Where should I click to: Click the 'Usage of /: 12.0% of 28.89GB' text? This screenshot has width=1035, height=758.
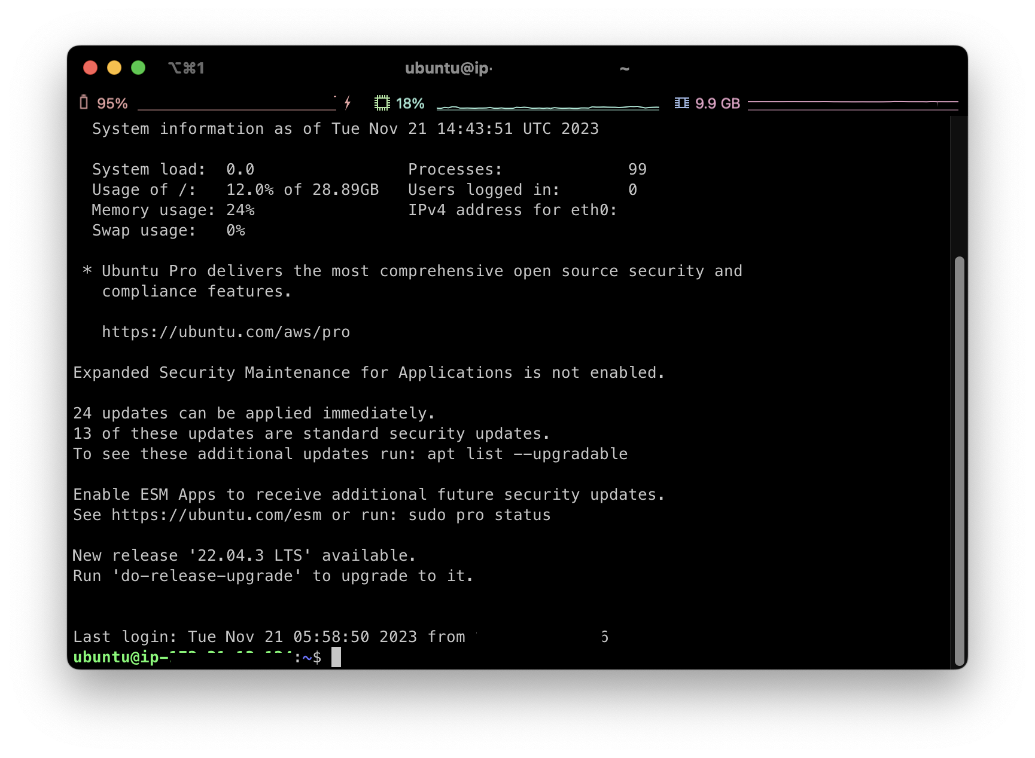(x=235, y=189)
